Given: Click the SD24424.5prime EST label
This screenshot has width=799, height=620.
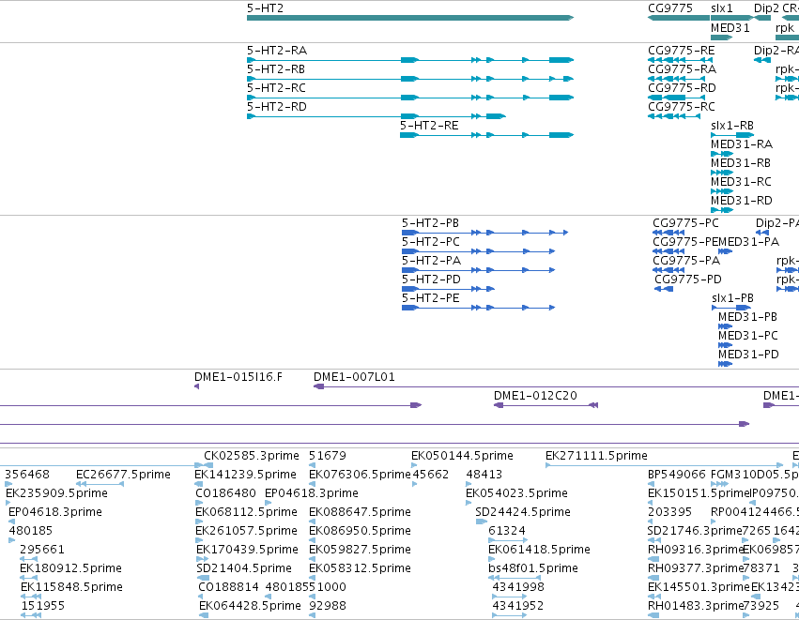Looking at the screenshot, I should [523, 512].
